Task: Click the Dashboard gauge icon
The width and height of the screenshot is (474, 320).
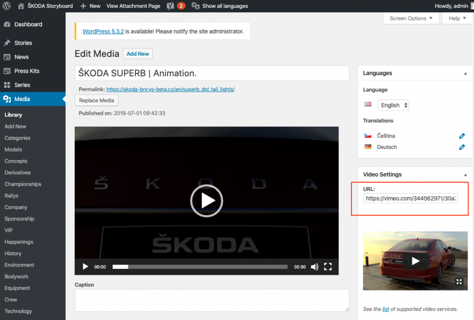Action: [x=7, y=25]
